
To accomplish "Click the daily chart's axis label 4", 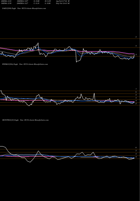I will pos(136,46).
